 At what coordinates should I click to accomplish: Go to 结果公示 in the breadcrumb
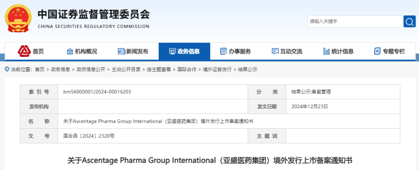(248, 70)
